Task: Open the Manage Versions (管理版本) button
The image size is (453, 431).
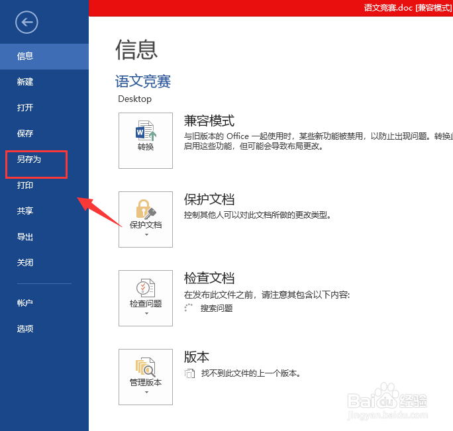Action: (146, 377)
